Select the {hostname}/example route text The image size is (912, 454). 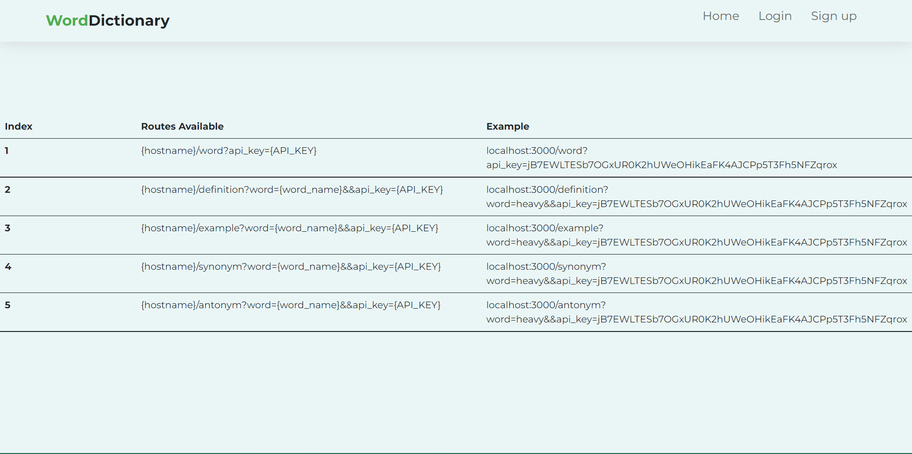coord(289,228)
